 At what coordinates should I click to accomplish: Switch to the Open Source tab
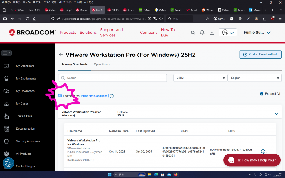tap(102, 64)
